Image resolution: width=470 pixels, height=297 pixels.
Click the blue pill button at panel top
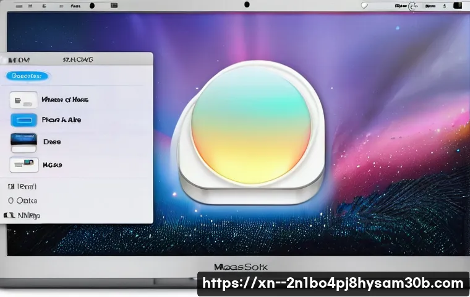pyautogui.click(x=27, y=76)
